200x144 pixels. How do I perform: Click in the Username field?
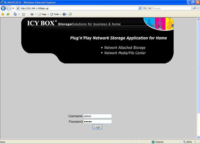coord(97,116)
